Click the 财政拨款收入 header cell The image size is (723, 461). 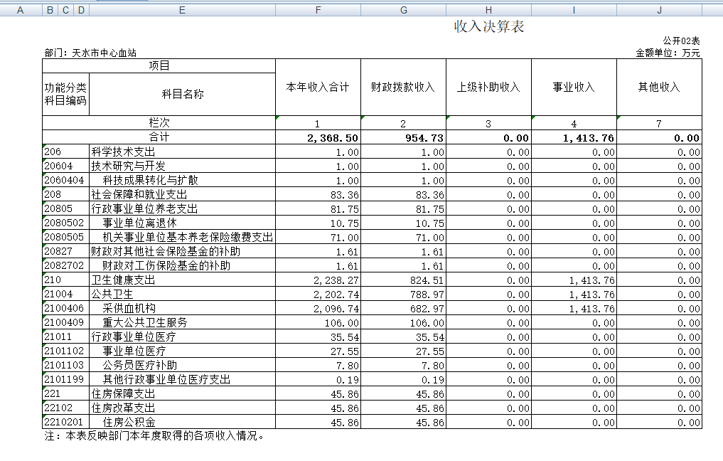(403, 88)
